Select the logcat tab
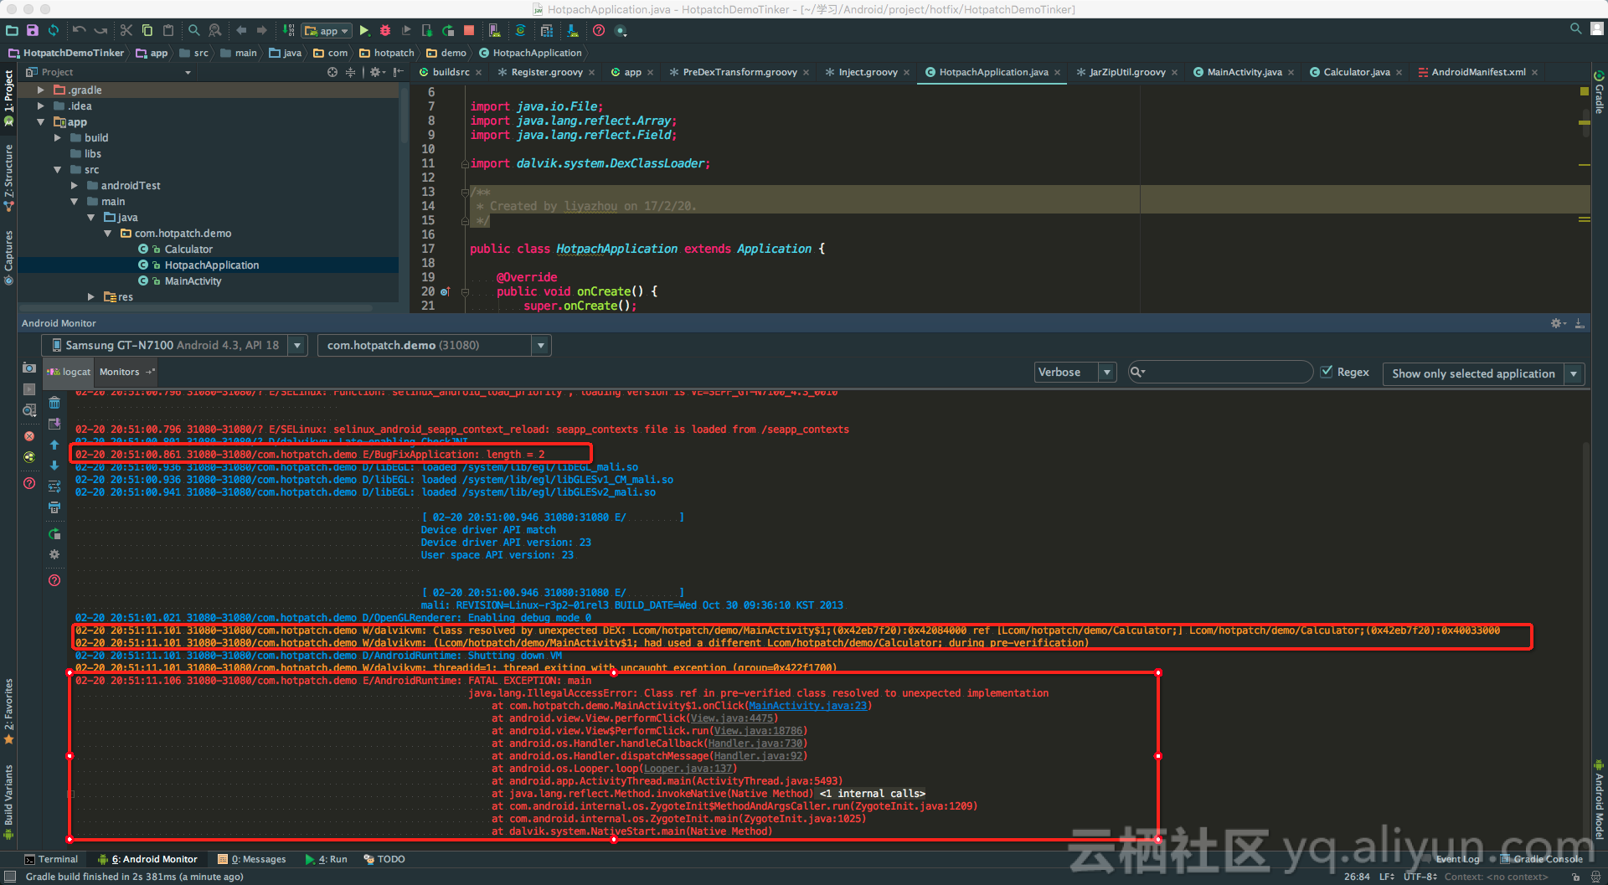Image resolution: width=1608 pixels, height=885 pixels. click(70, 372)
